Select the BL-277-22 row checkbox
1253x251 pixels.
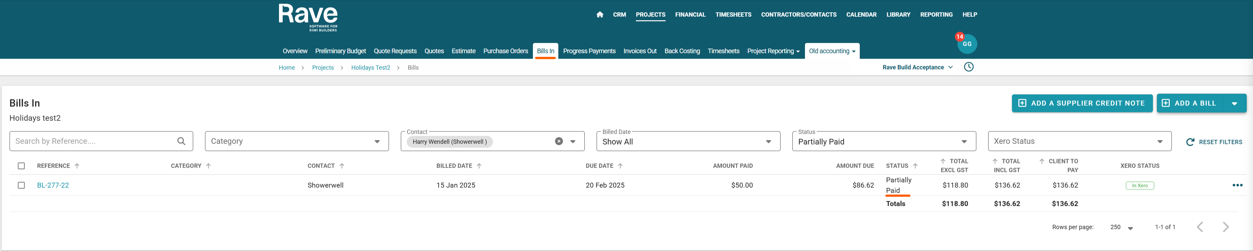(21, 185)
